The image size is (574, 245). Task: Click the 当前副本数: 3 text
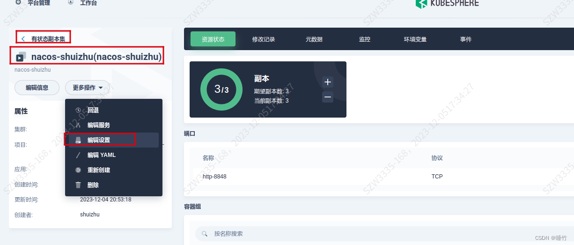click(272, 101)
